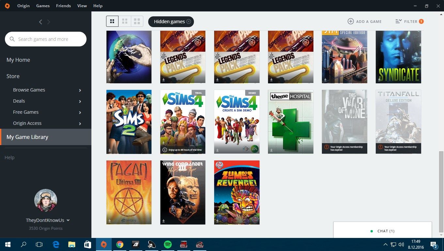
Task: Click the 3530 Origin Points text
Action: 46,228
